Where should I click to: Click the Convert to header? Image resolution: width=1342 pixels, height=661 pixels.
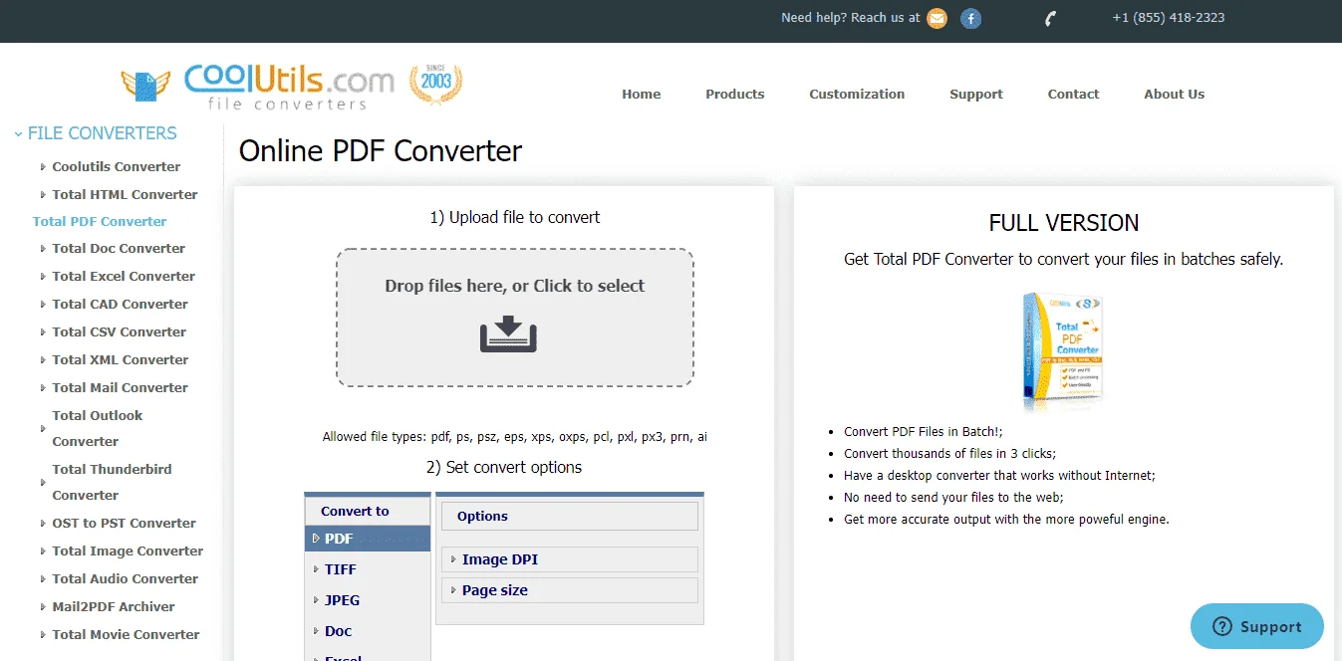tap(368, 511)
